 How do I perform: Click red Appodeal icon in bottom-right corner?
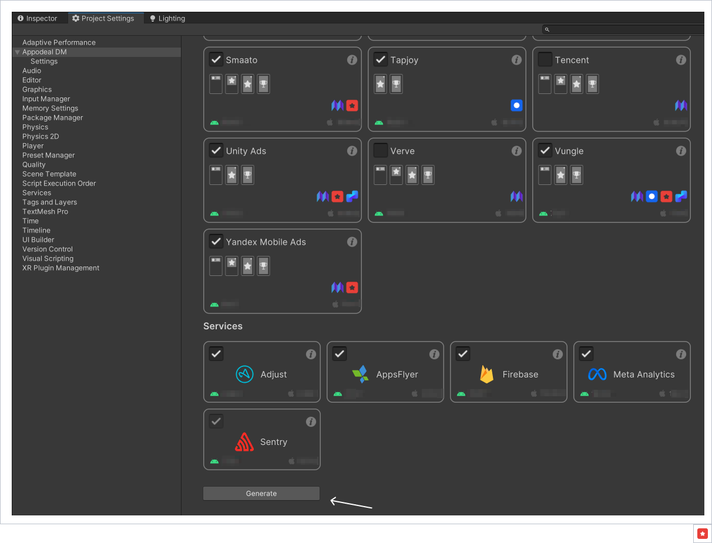pyautogui.click(x=703, y=533)
